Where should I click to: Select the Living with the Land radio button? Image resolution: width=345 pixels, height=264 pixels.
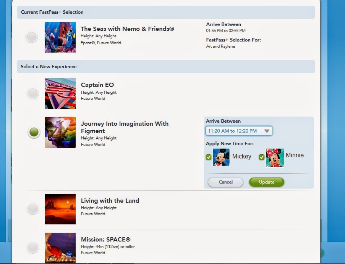tap(33, 208)
